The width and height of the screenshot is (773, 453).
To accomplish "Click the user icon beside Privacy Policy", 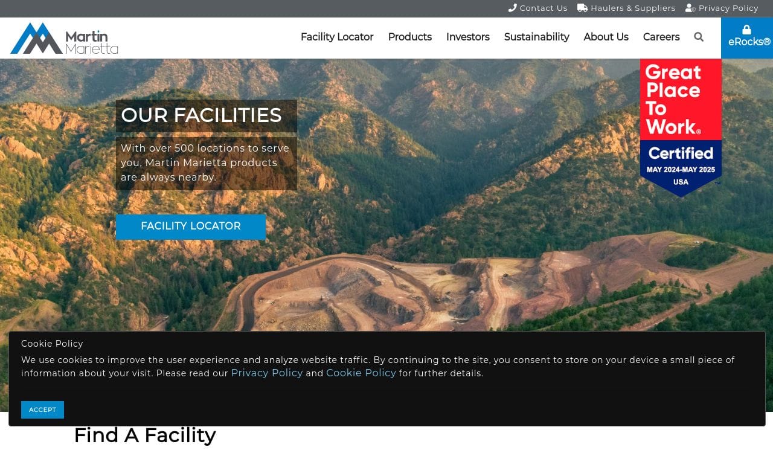I will coord(690,8).
